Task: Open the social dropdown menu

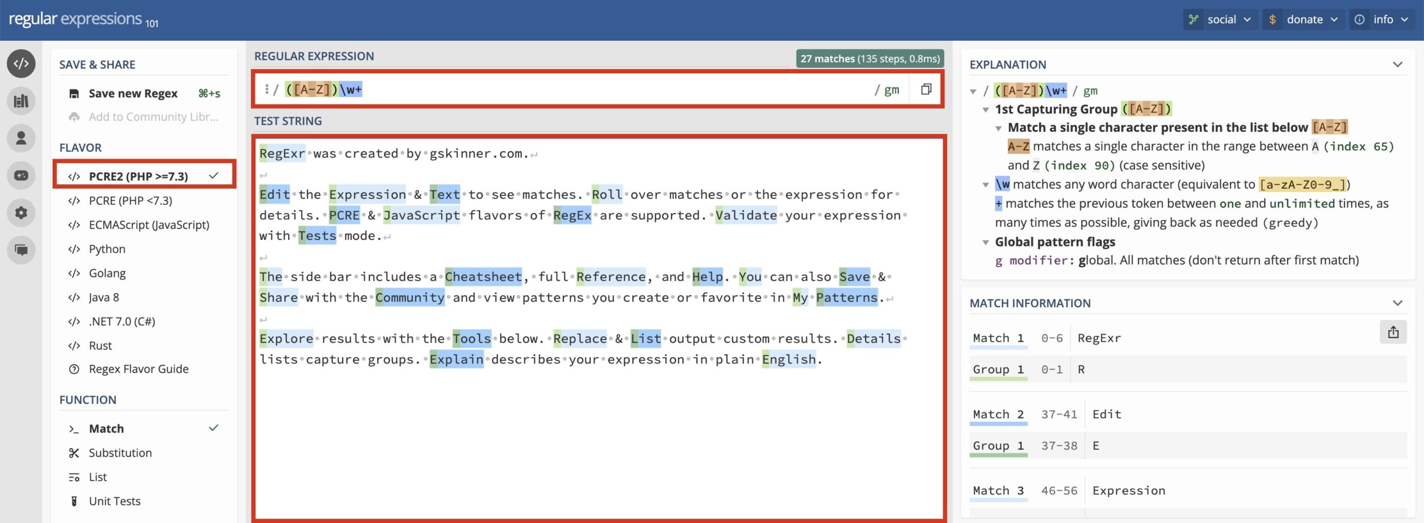Action: click(1220, 19)
